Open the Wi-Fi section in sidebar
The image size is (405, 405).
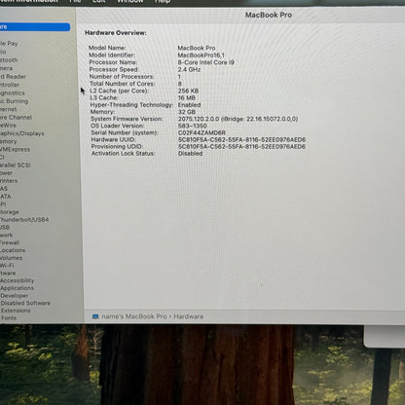(7, 266)
